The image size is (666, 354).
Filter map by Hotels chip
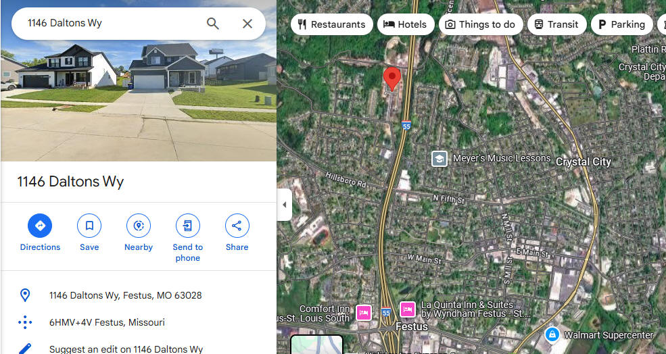click(x=406, y=24)
